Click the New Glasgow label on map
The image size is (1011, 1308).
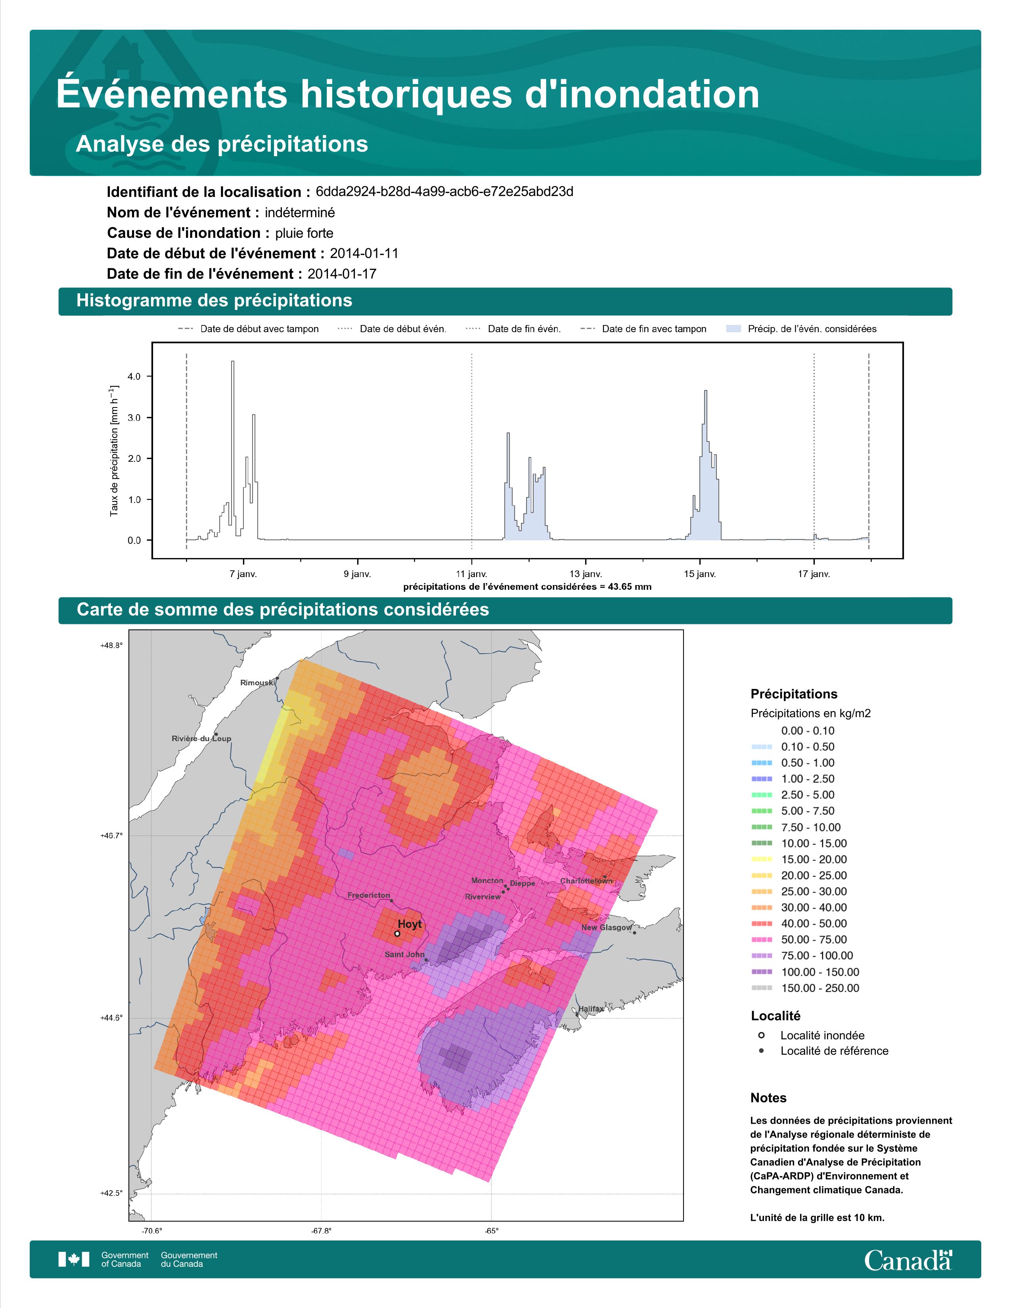tap(606, 928)
